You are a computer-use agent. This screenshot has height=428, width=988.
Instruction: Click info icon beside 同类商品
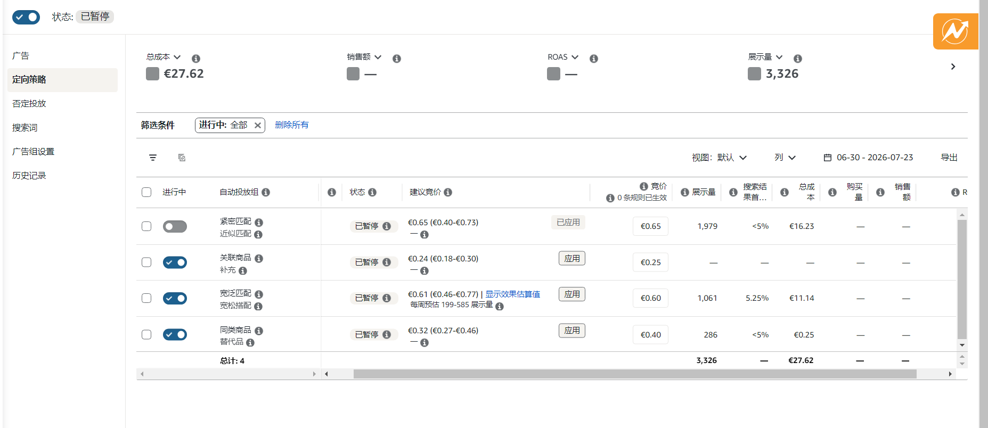(x=259, y=331)
